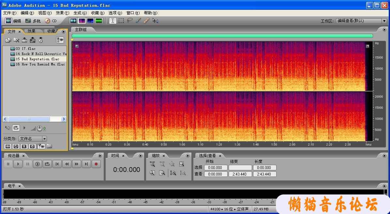
Task: Click the green horizontal zoom range bar
Action: tap(222, 36)
